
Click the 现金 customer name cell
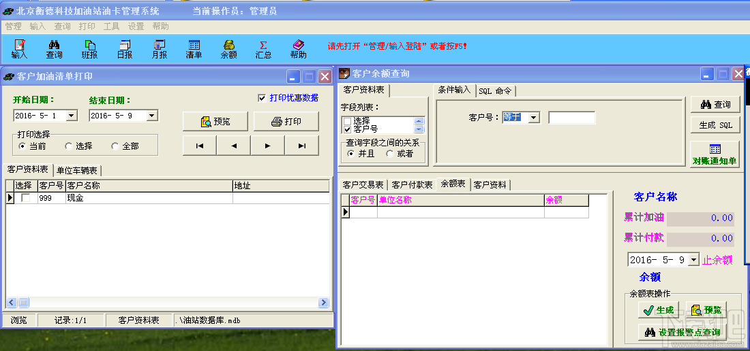click(149, 198)
